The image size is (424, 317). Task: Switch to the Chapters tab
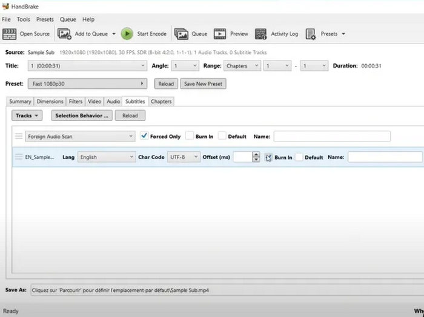161,102
